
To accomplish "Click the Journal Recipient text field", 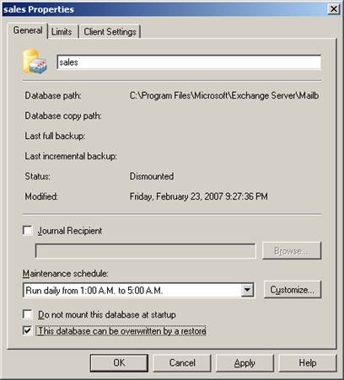I will tap(146, 251).
